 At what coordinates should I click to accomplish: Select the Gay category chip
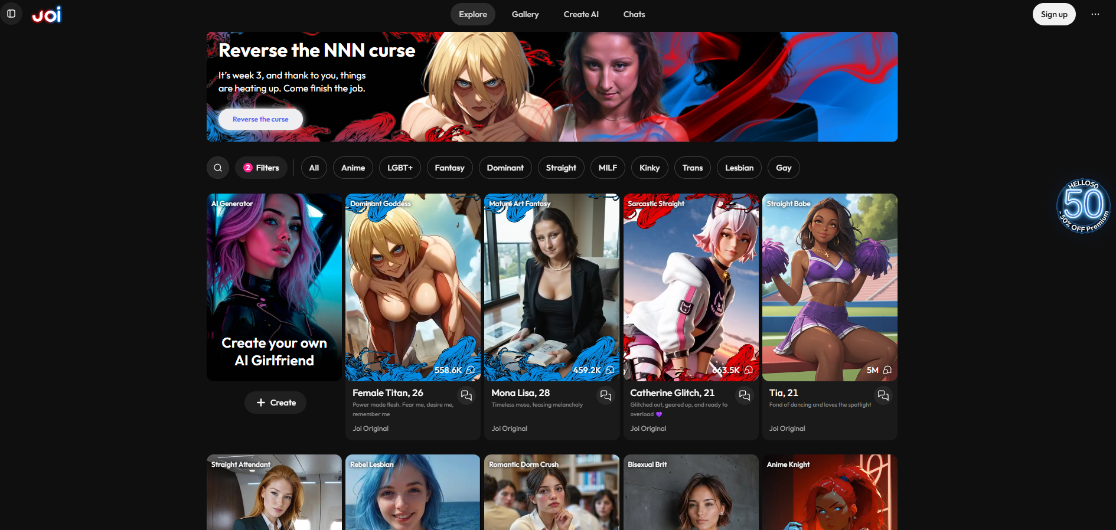[784, 168]
